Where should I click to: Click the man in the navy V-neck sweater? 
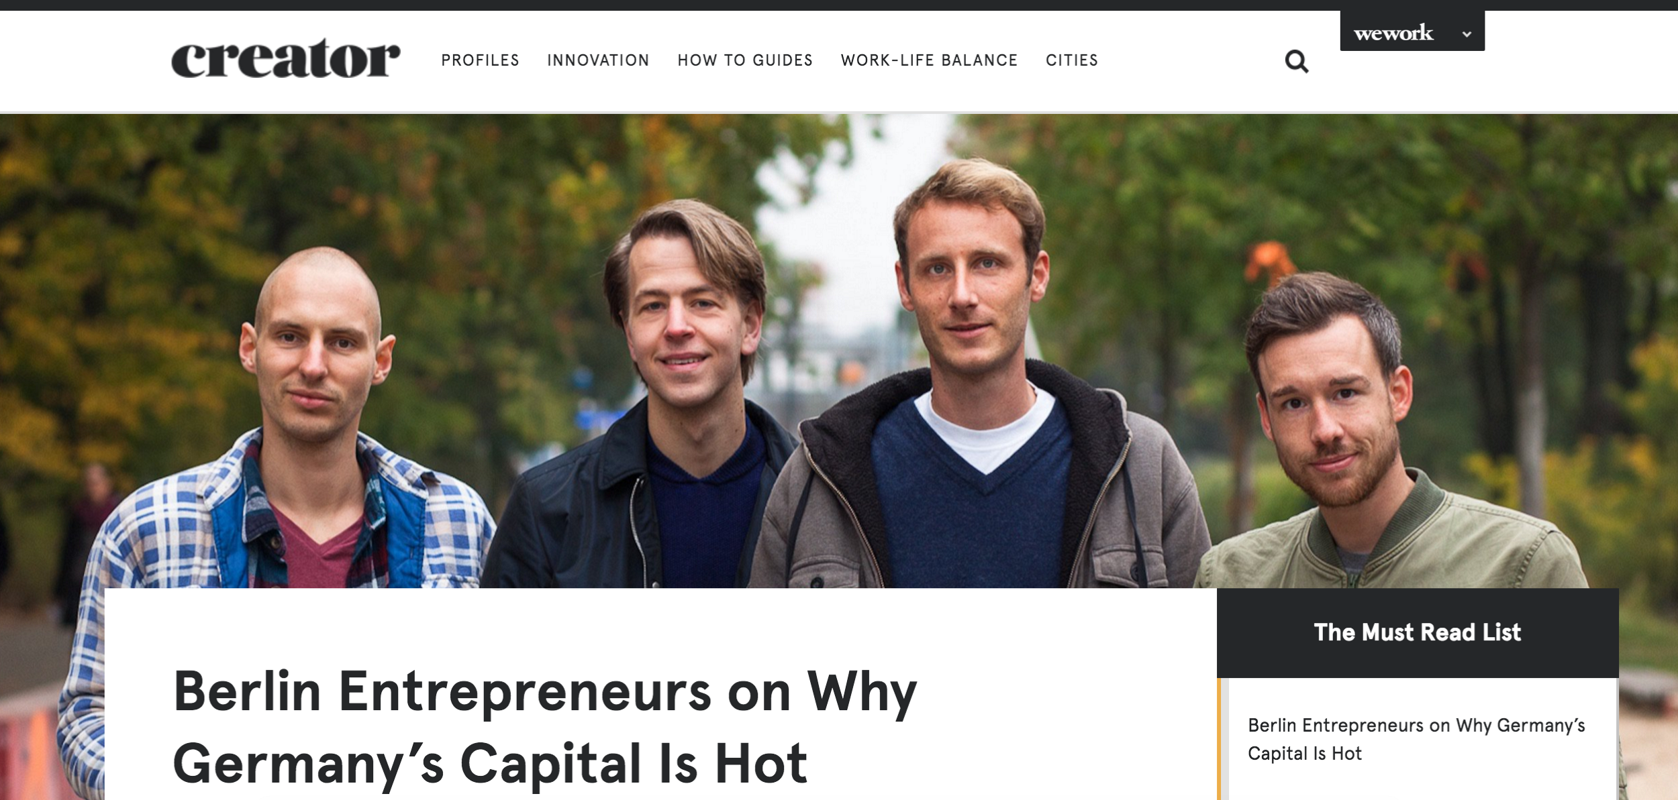[973, 376]
